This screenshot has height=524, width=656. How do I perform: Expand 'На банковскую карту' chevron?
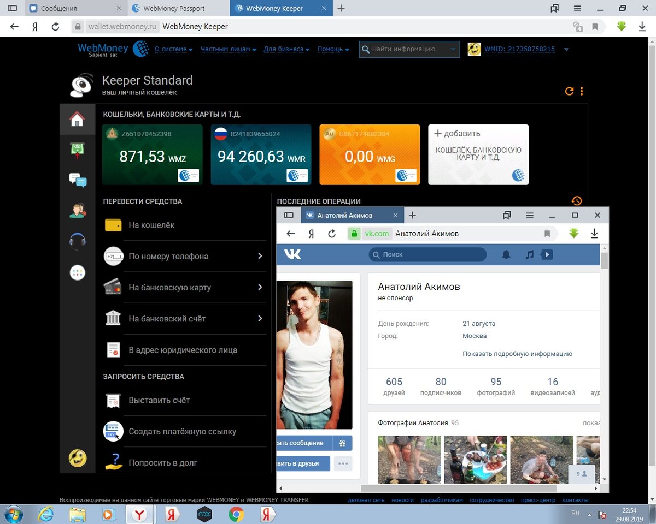(x=260, y=287)
